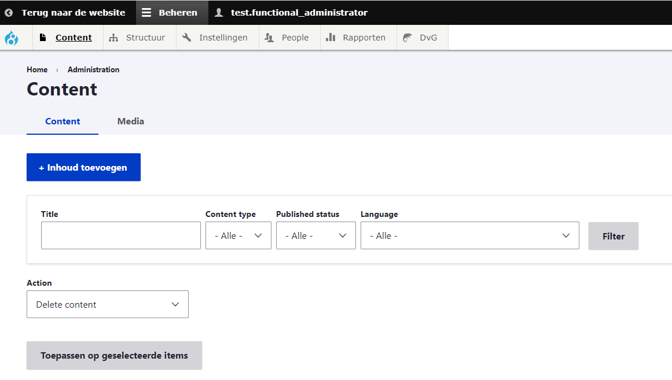Open DvG via its chameleon icon
Image resolution: width=672 pixels, height=380 pixels.
(407, 38)
